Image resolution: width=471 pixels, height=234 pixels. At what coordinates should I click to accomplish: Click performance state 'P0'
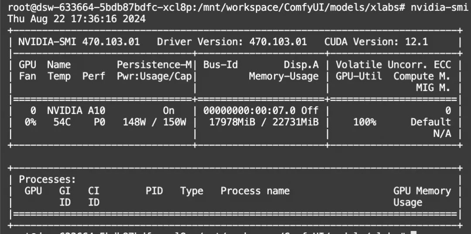(99, 122)
